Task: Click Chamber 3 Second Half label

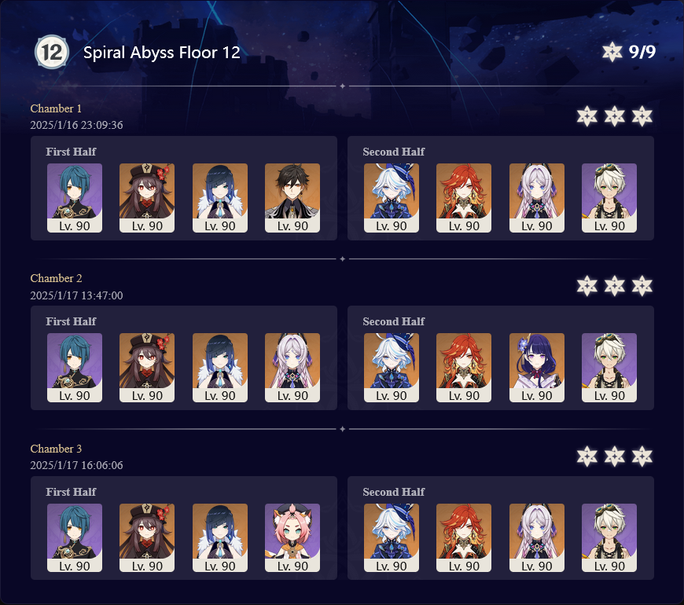Action: coord(393,492)
